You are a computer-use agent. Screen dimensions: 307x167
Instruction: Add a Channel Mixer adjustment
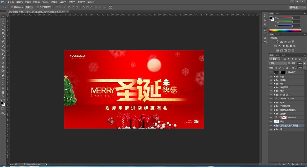click(291, 46)
